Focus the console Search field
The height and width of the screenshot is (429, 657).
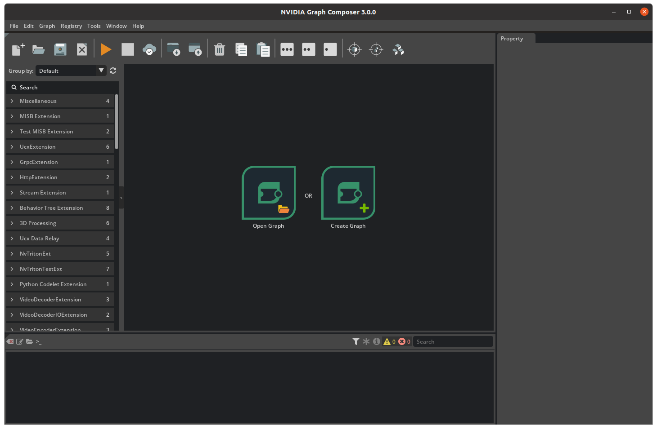pos(453,341)
